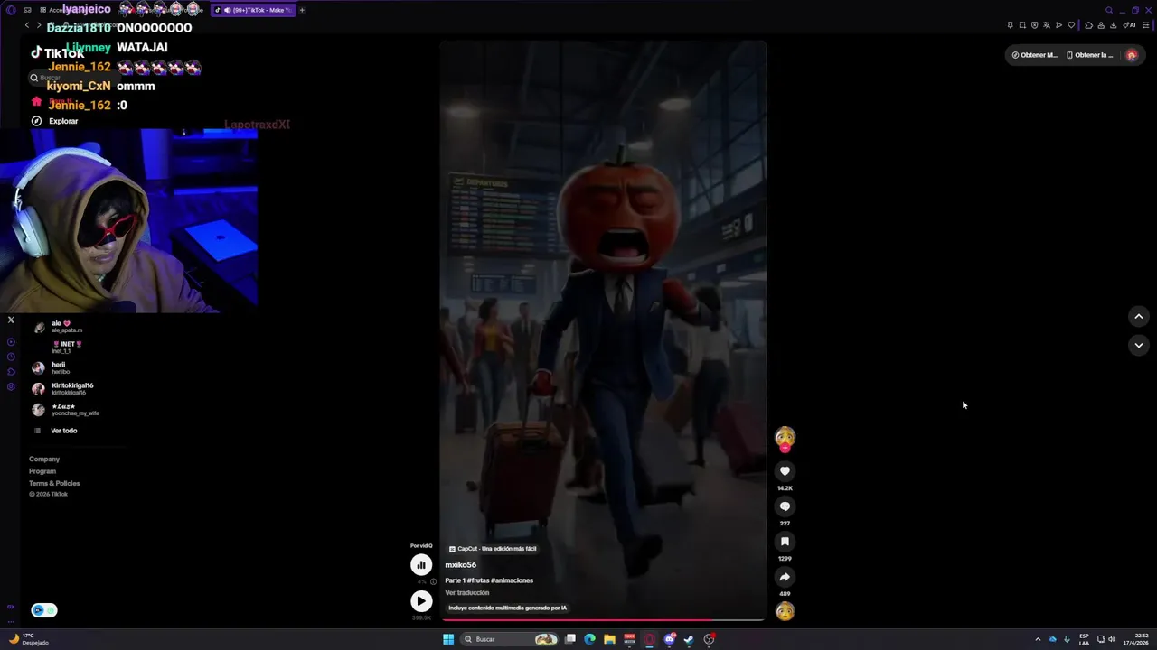Click Obtener M... button in TikTok header
1157x650 pixels.
tap(1034, 55)
